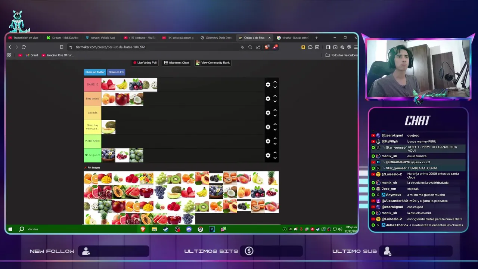Switch to the ciruela Buscar con Google tab
Screen dimensions: 478x269
click(292, 38)
